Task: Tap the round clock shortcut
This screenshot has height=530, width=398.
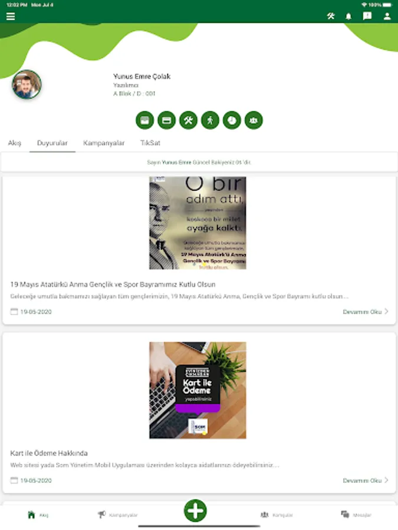Action: tap(232, 120)
